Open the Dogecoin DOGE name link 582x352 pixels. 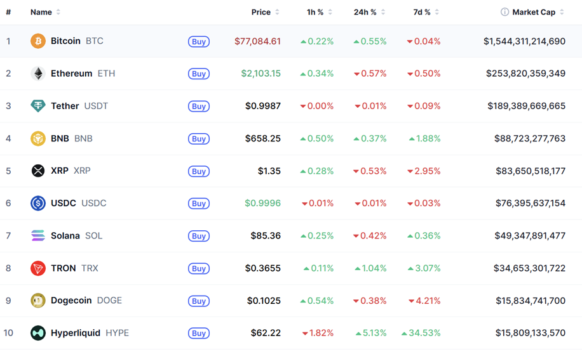[x=86, y=301]
